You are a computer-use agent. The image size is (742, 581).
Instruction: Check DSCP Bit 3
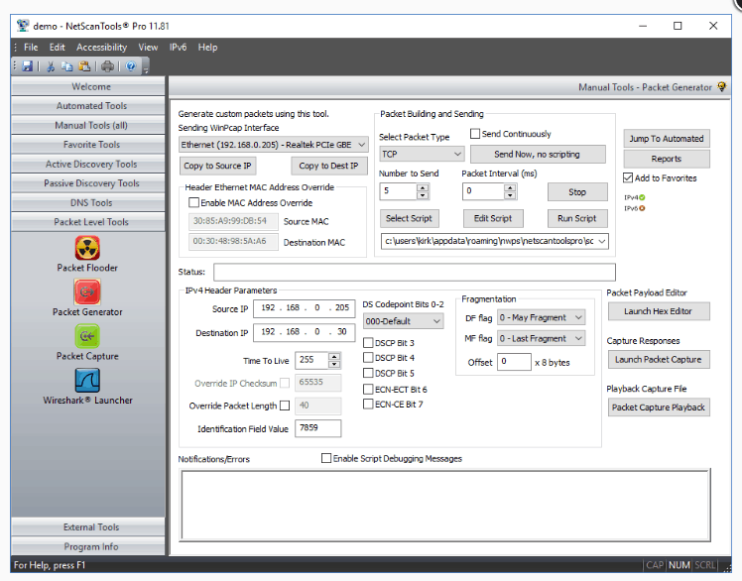pos(368,342)
